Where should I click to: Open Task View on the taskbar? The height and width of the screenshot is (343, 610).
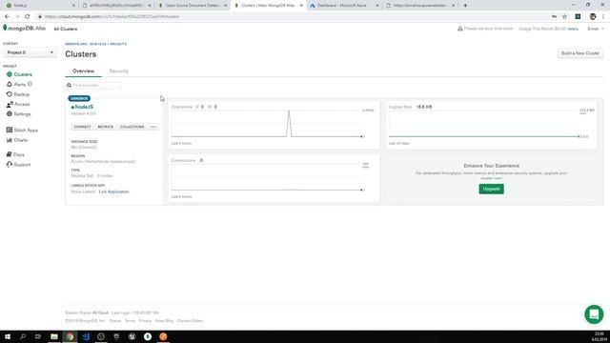click(x=38, y=336)
